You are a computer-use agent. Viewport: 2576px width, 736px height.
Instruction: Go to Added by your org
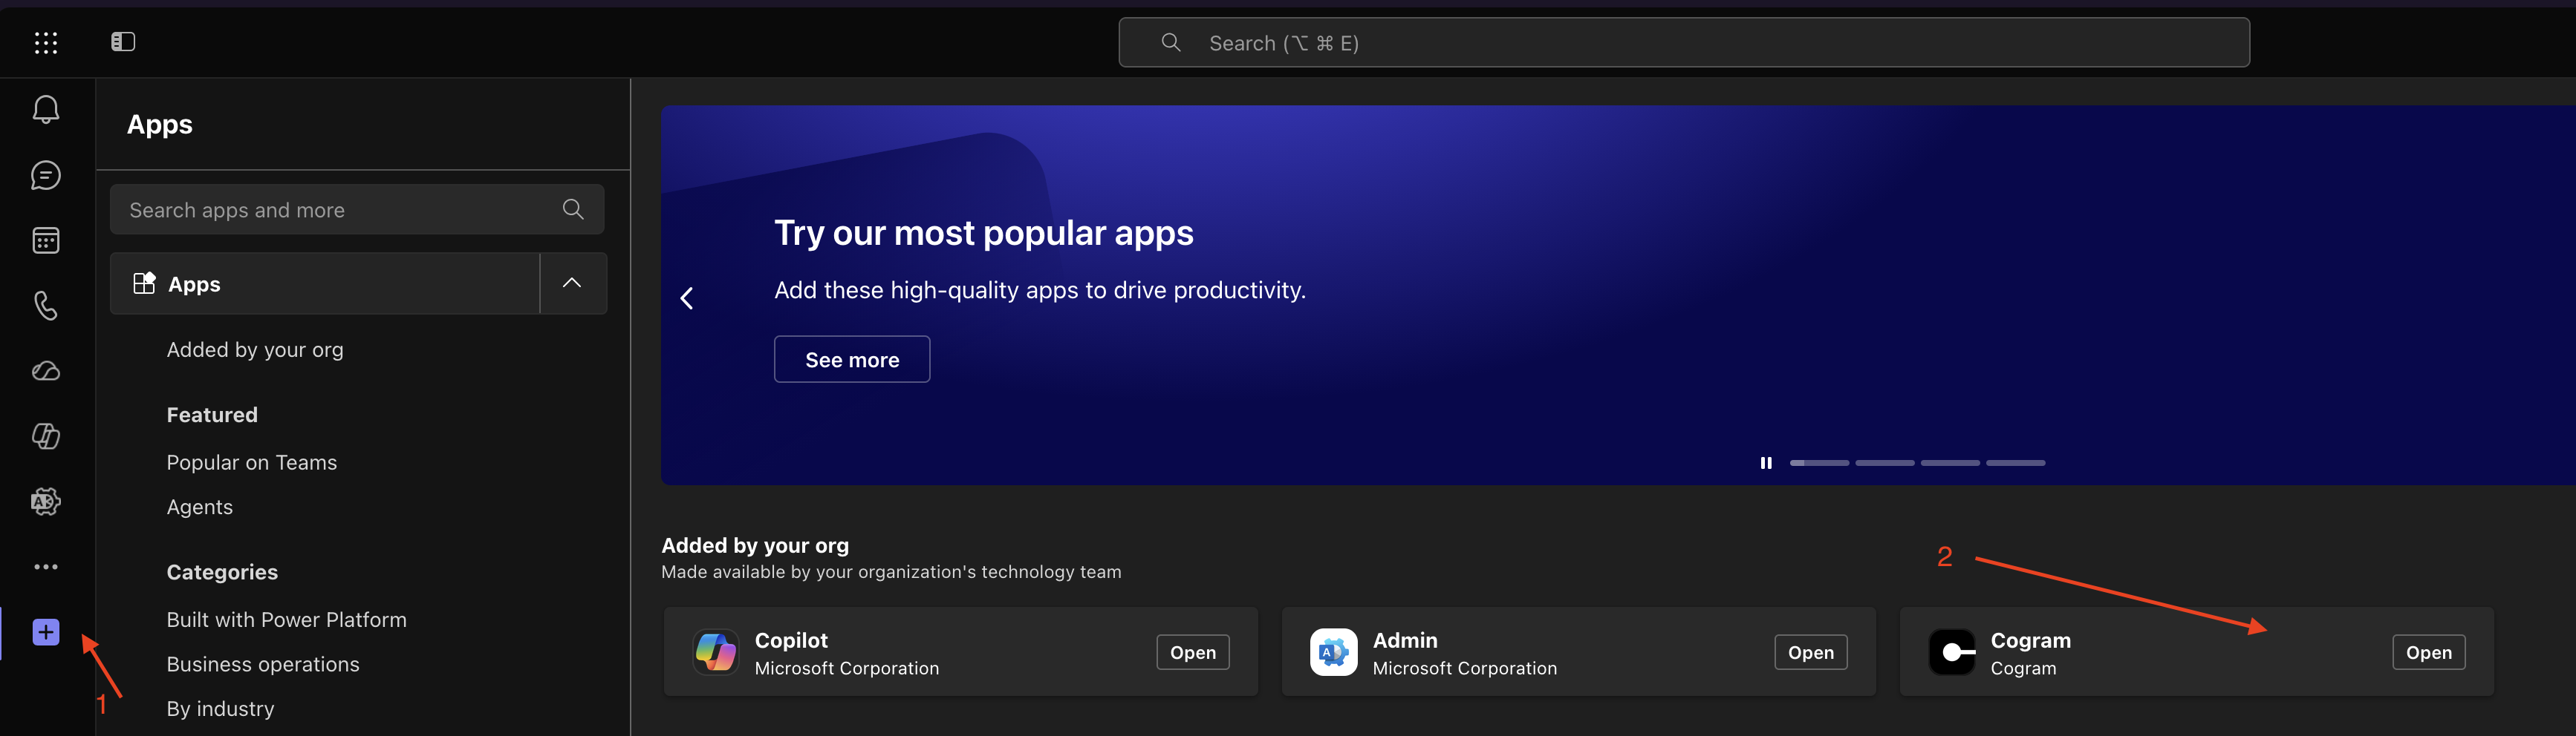(x=255, y=349)
